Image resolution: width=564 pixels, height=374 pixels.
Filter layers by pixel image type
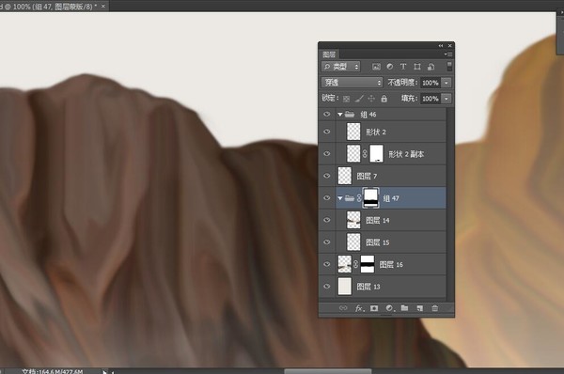click(x=376, y=67)
